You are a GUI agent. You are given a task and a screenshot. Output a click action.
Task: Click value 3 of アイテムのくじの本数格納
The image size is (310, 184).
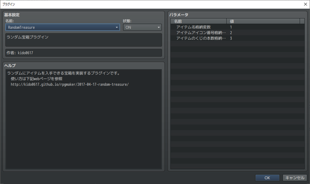231,38
